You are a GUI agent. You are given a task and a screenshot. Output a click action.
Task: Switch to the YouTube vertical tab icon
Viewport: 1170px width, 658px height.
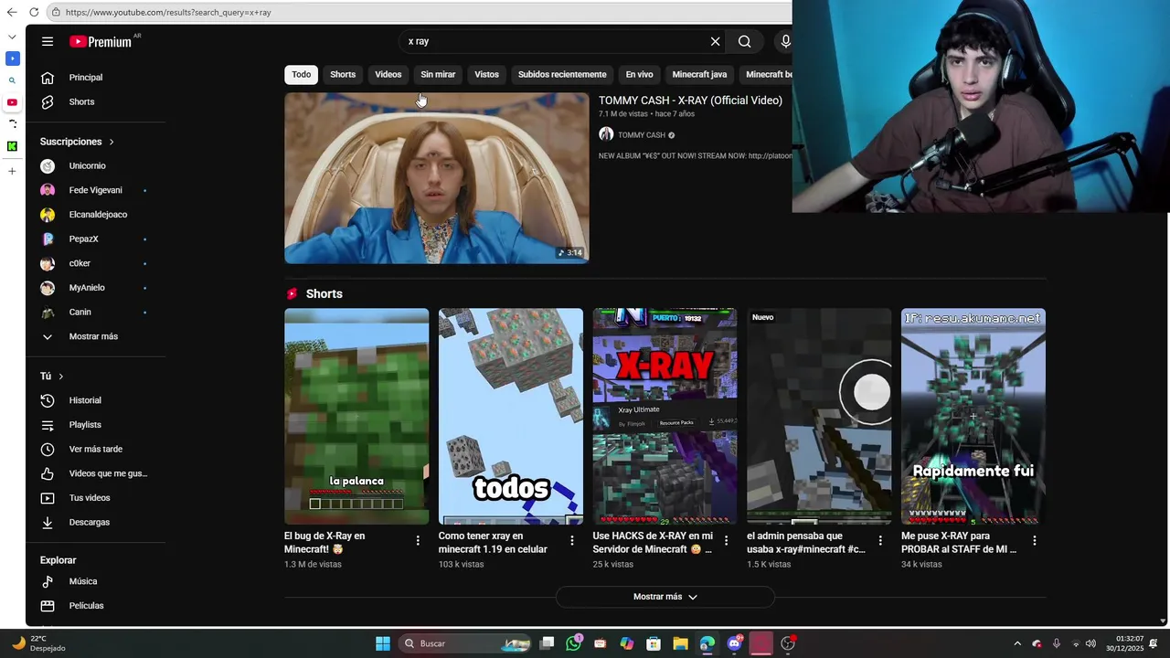click(x=12, y=102)
